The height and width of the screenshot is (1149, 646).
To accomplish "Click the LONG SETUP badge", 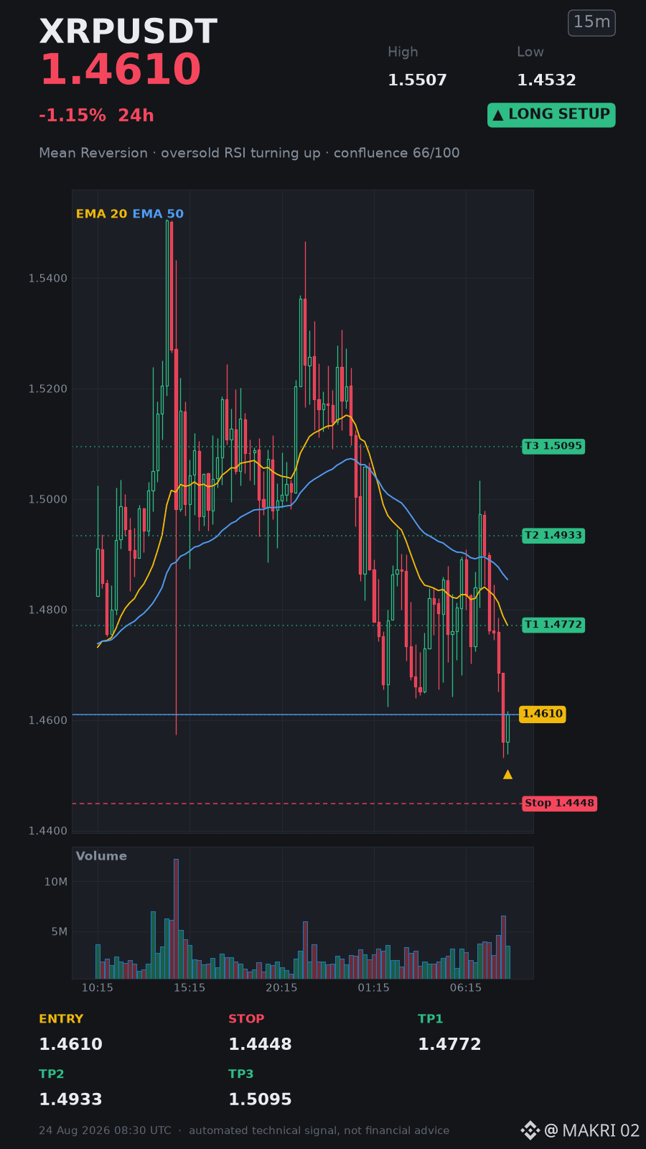I will (x=551, y=115).
